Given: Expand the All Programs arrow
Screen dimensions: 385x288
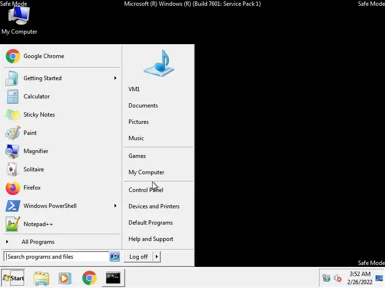Looking at the screenshot, I should point(7,242).
